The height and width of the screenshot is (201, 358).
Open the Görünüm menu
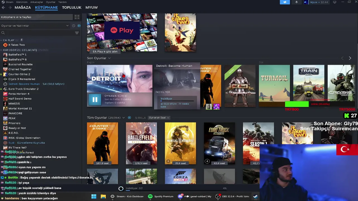coord(22,2)
